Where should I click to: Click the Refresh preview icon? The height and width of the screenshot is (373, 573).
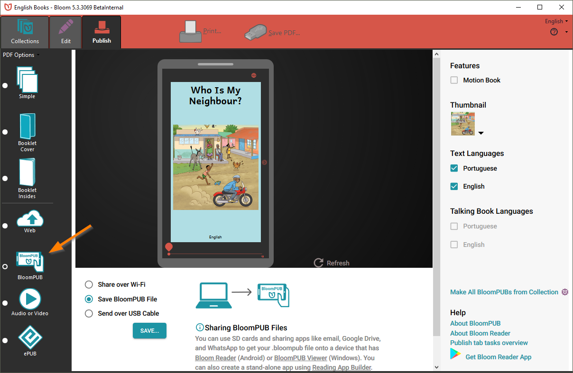tap(319, 263)
